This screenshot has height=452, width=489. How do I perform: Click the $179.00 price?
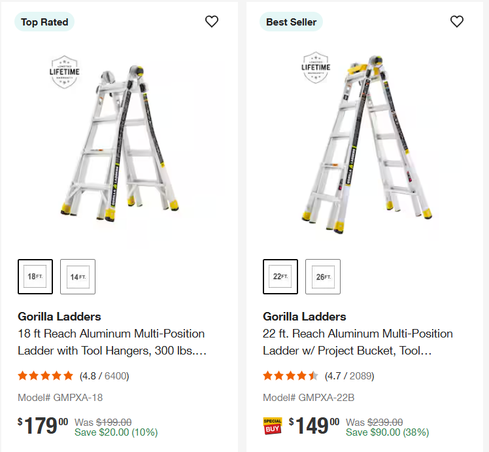click(43, 426)
